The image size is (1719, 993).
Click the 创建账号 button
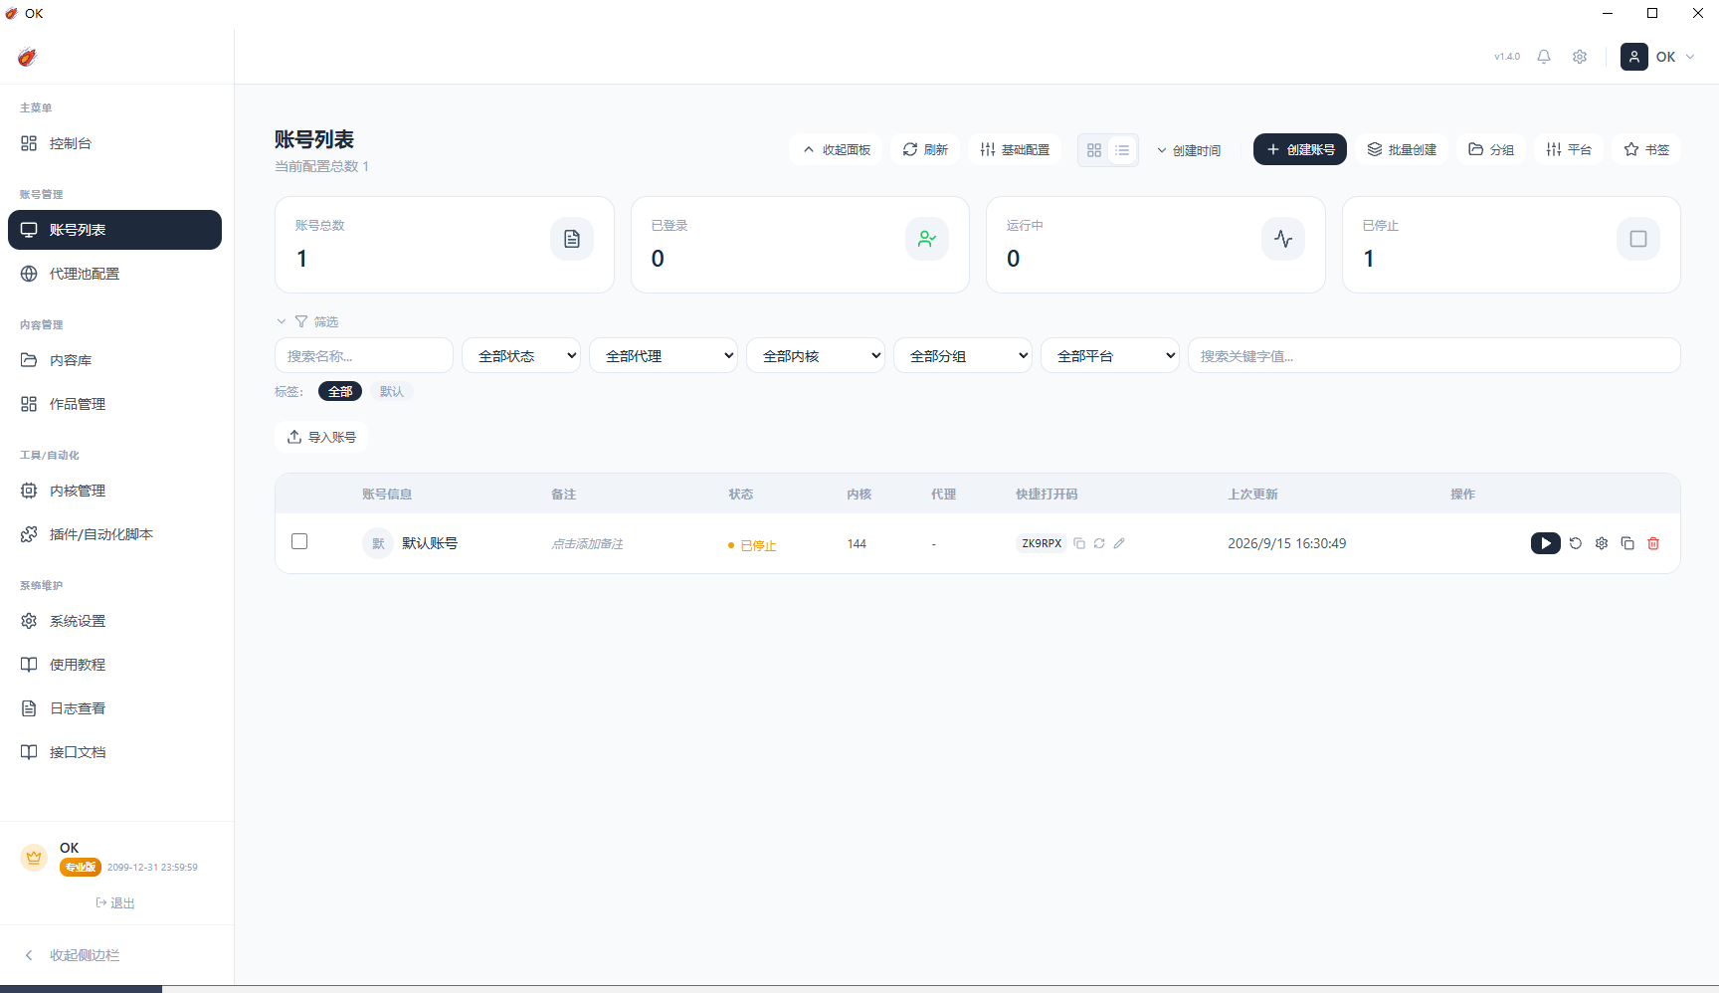(1300, 149)
